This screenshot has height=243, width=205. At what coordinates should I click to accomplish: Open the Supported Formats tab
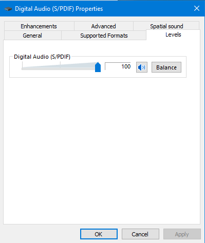click(x=104, y=36)
